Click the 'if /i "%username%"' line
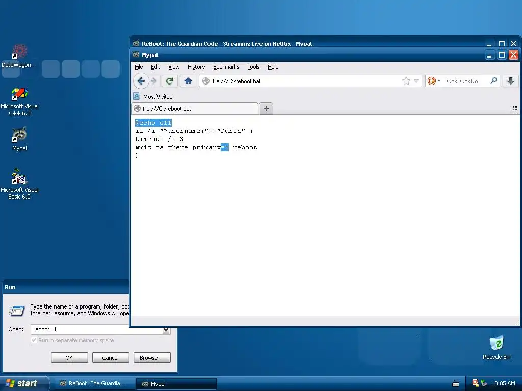Viewport: 522px width, 391px height. click(194, 131)
